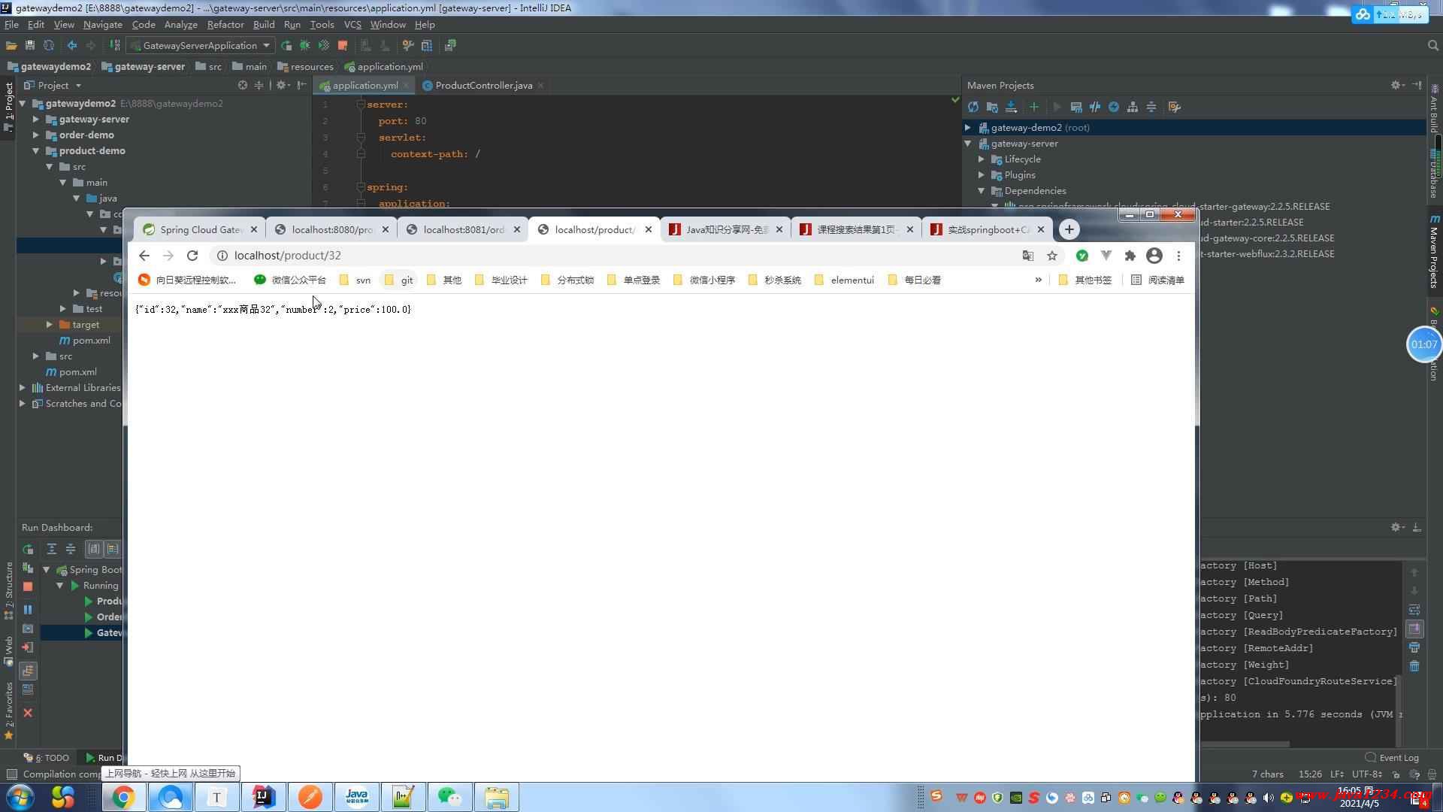Click the Toggle Skip Tests Mode icon

tap(1113, 107)
